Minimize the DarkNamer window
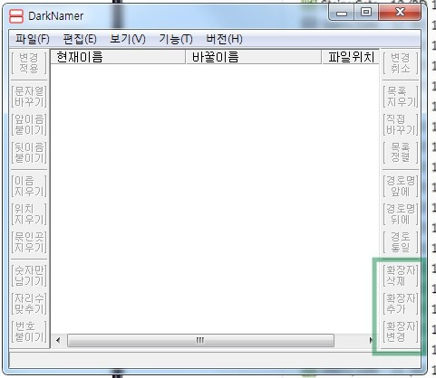Screen dimensions: 436x378 [x=342, y=13]
